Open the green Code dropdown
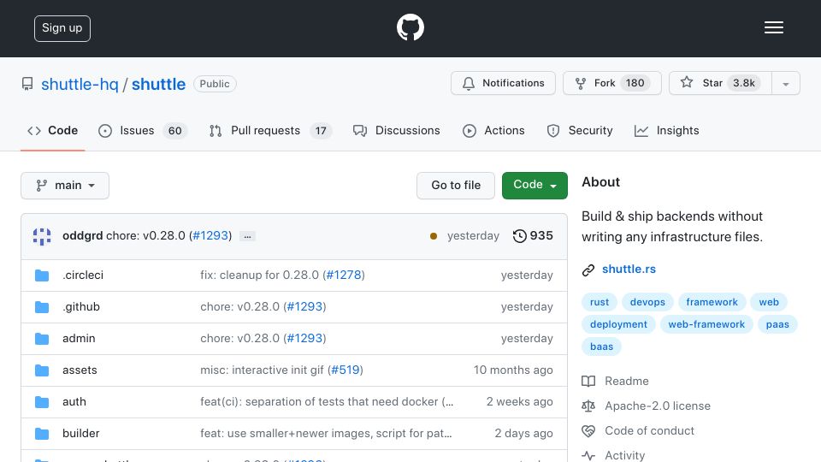The height and width of the screenshot is (462, 821). [535, 186]
